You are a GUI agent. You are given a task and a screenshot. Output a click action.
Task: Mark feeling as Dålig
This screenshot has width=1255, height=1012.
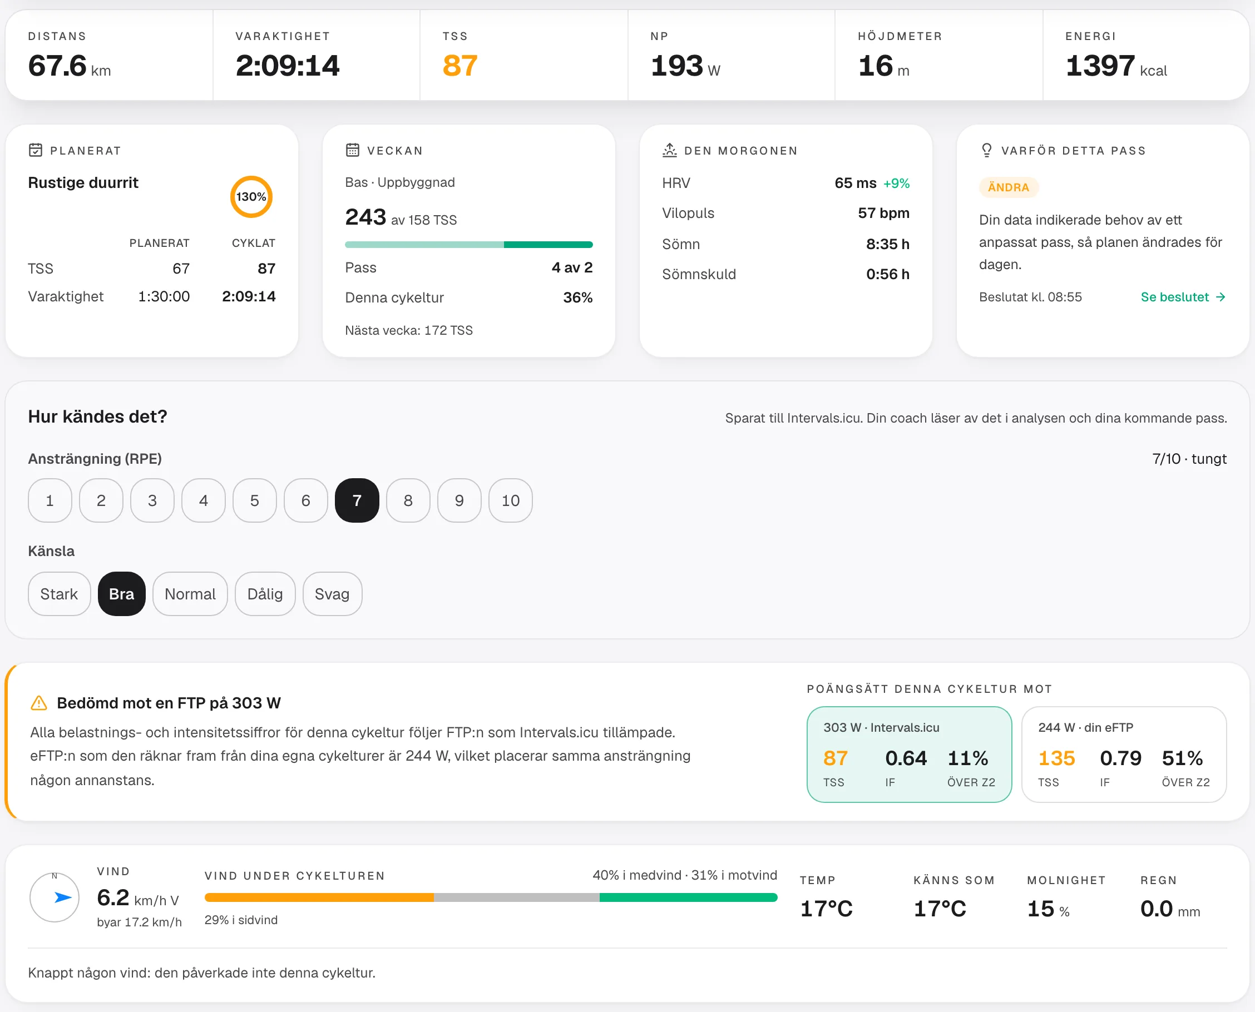tap(265, 594)
